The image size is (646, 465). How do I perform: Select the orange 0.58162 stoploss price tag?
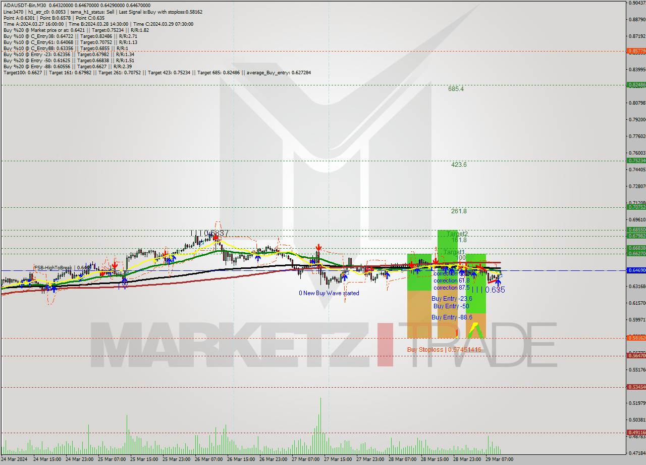click(x=636, y=338)
